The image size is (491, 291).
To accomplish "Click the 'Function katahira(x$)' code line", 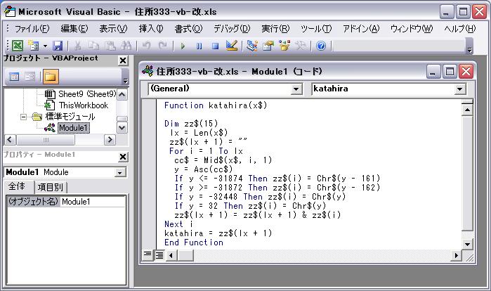I will 216,105.
